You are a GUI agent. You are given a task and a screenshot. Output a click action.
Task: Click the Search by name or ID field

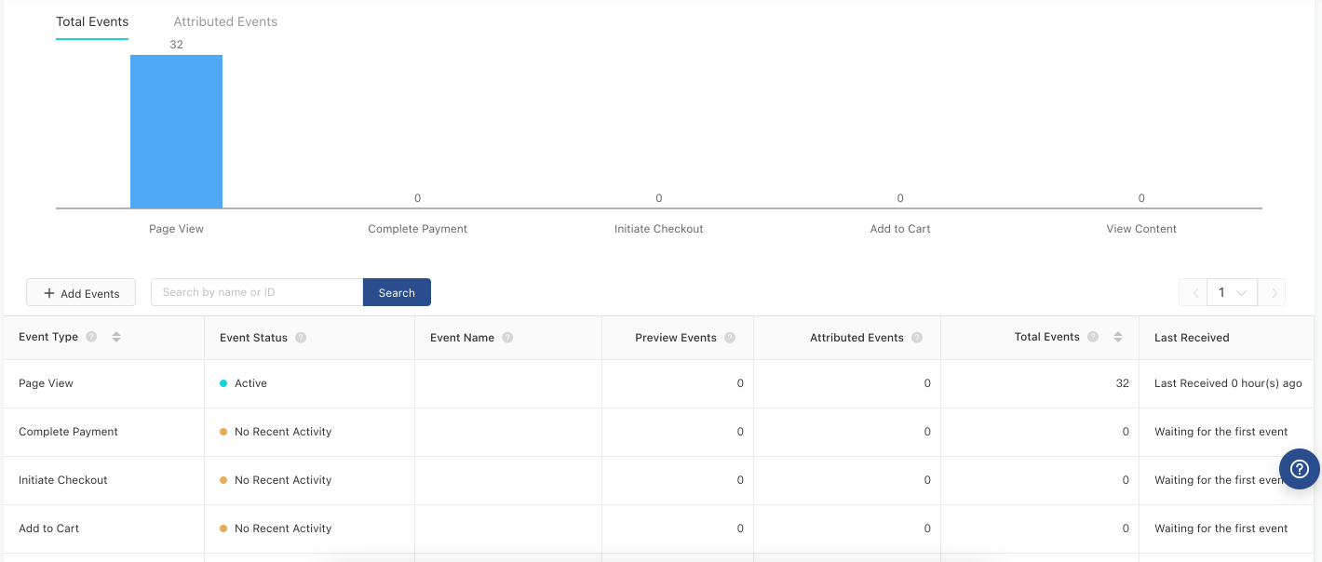256,292
